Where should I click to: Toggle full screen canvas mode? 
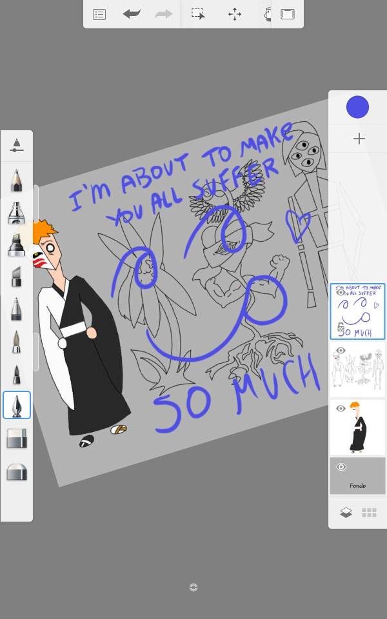click(x=288, y=14)
